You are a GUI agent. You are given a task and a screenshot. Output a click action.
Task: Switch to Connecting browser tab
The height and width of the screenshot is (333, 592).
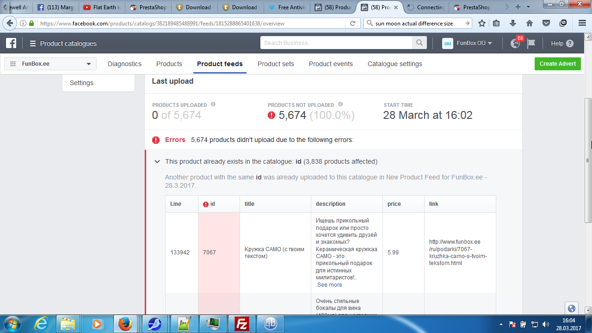pos(425,7)
